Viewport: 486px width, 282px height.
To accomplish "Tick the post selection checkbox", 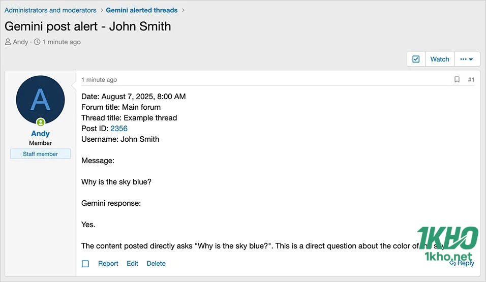I will click(x=85, y=264).
